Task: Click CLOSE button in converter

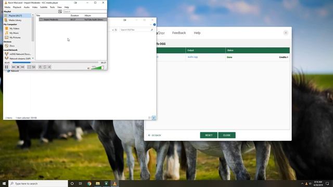Action: (x=227, y=135)
